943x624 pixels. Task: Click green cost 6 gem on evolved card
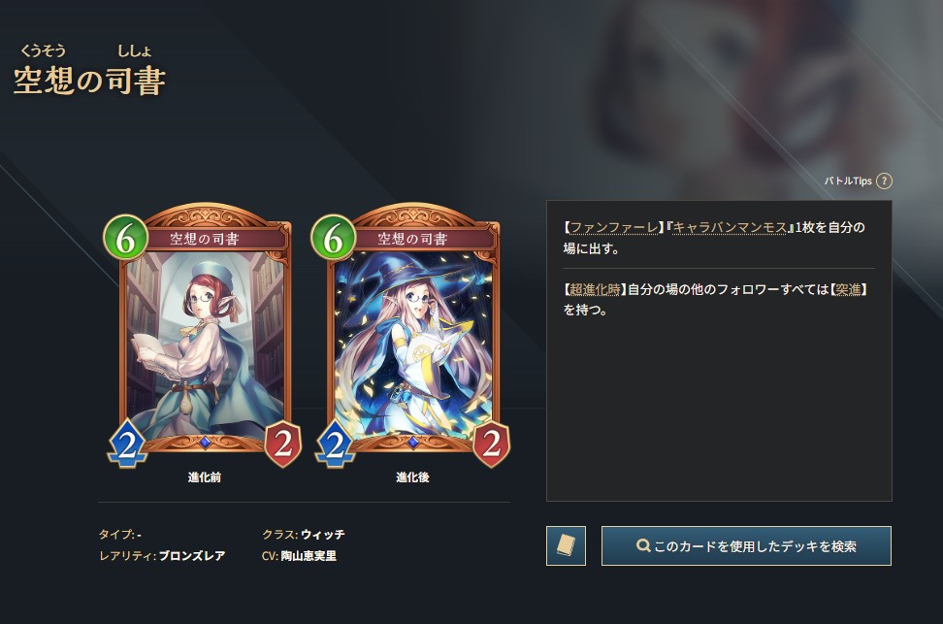(333, 237)
